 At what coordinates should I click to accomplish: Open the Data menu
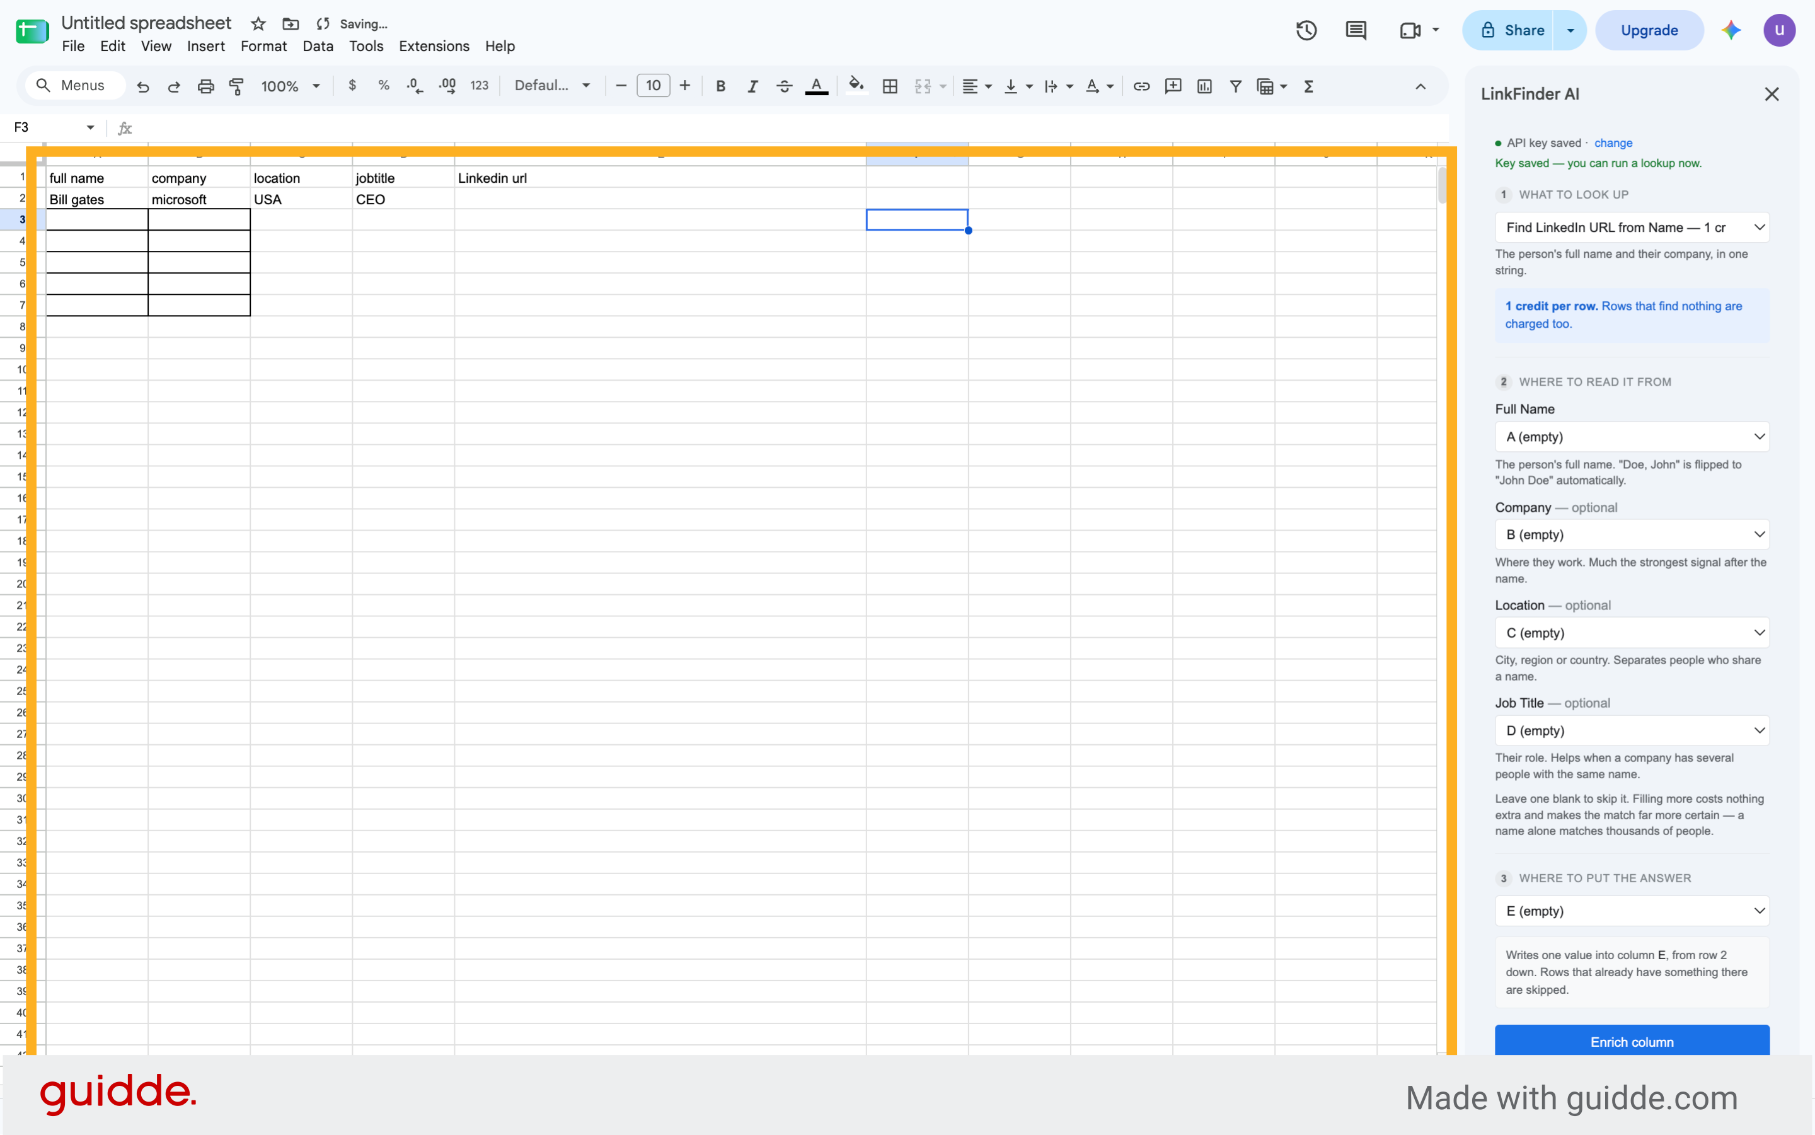pyautogui.click(x=318, y=47)
